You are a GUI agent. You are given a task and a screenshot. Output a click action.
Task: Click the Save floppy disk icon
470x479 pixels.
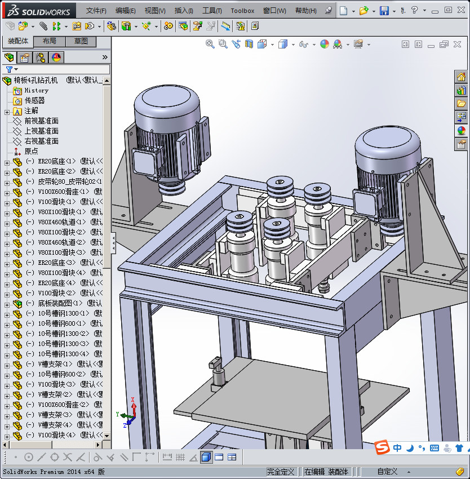coord(384,11)
